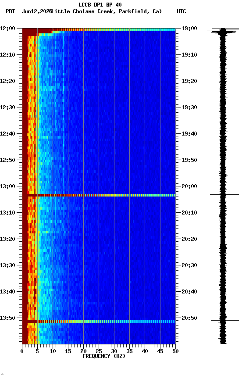The height and width of the screenshot is (379, 242).
Task: Click the '13:10' PDT time label
Action: [x=7, y=213]
